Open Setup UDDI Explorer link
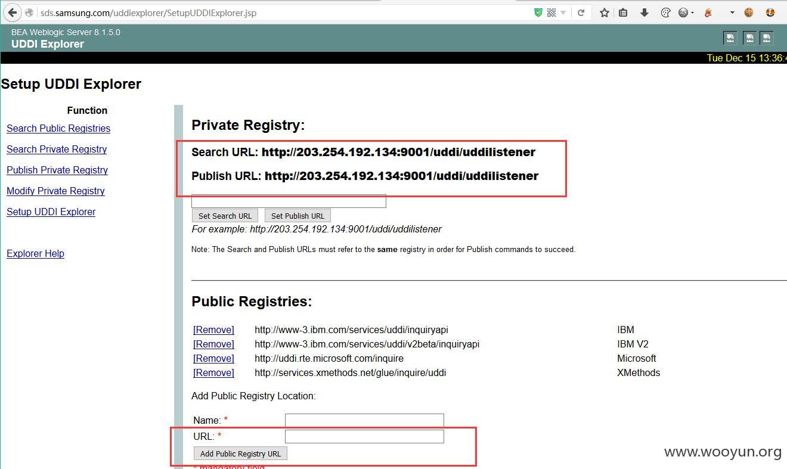The height and width of the screenshot is (469, 787). [51, 212]
